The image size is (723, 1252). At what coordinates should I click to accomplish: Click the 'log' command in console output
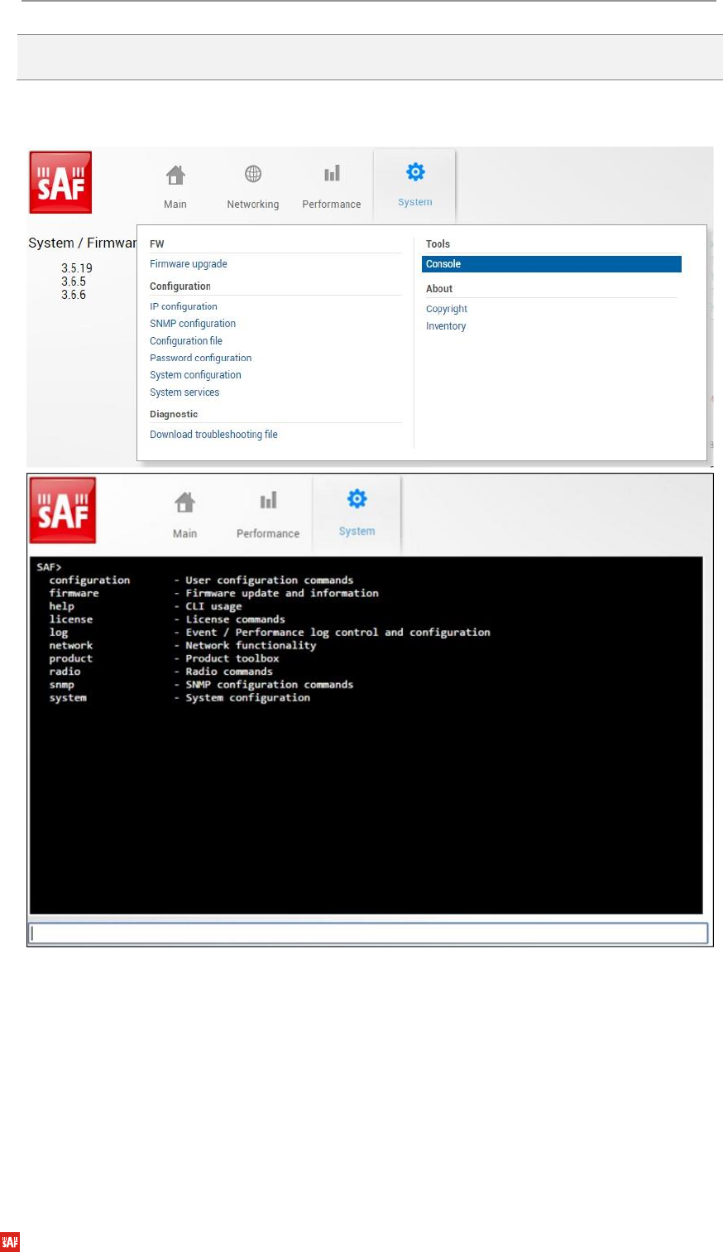pos(59,633)
